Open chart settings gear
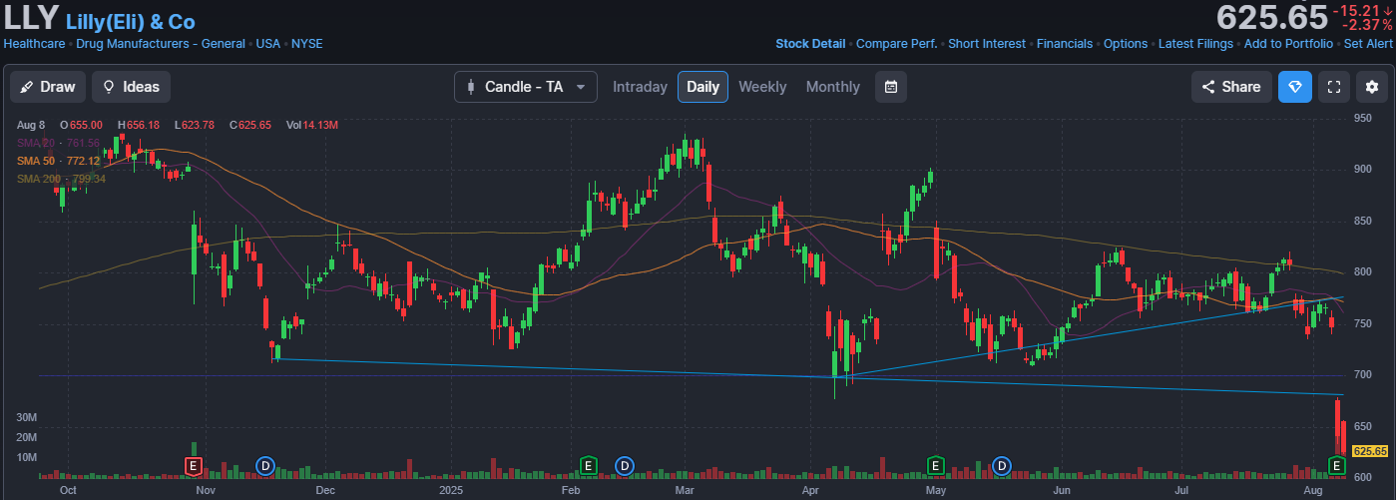 (1371, 87)
